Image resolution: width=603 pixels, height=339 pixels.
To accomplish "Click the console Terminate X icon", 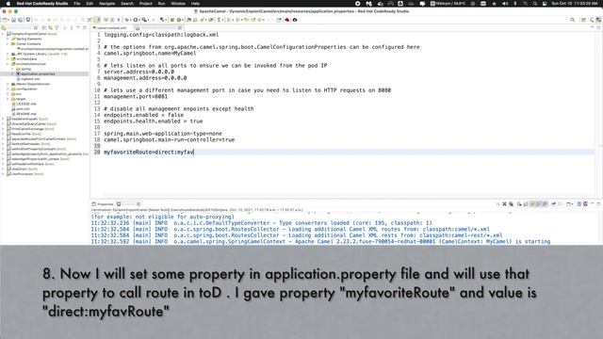I will (504, 204).
